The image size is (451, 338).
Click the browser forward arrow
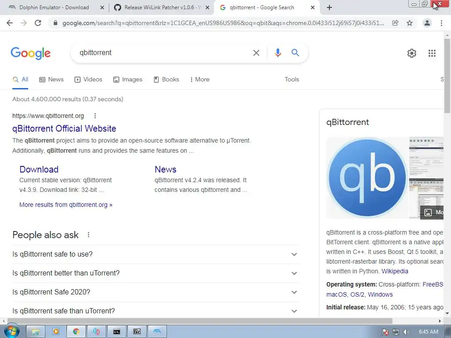click(24, 23)
